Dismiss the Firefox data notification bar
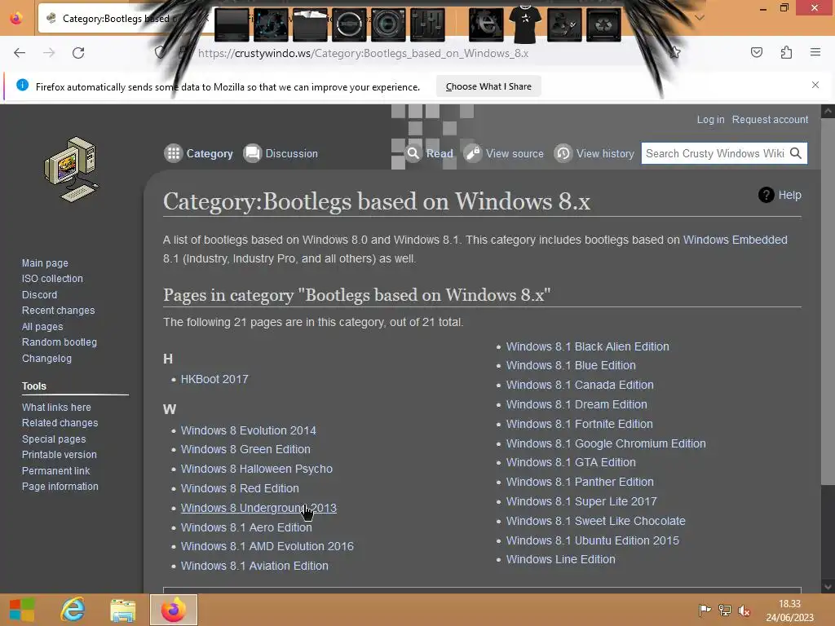 (x=815, y=85)
